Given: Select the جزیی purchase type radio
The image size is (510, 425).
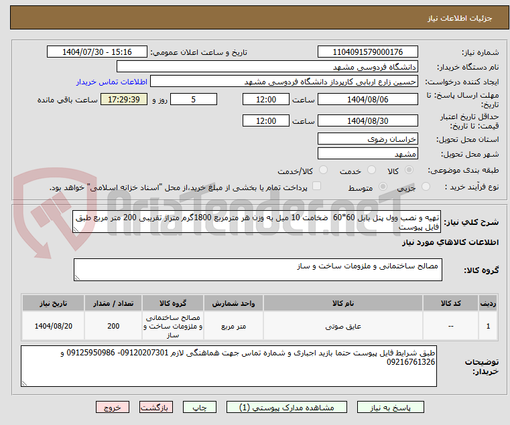Looking at the screenshot, I should point(426,187).
